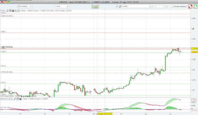Maximize the MACD panel window icon
The height and width of the screenshot is (115, 198).
click(x=18, y=99)
